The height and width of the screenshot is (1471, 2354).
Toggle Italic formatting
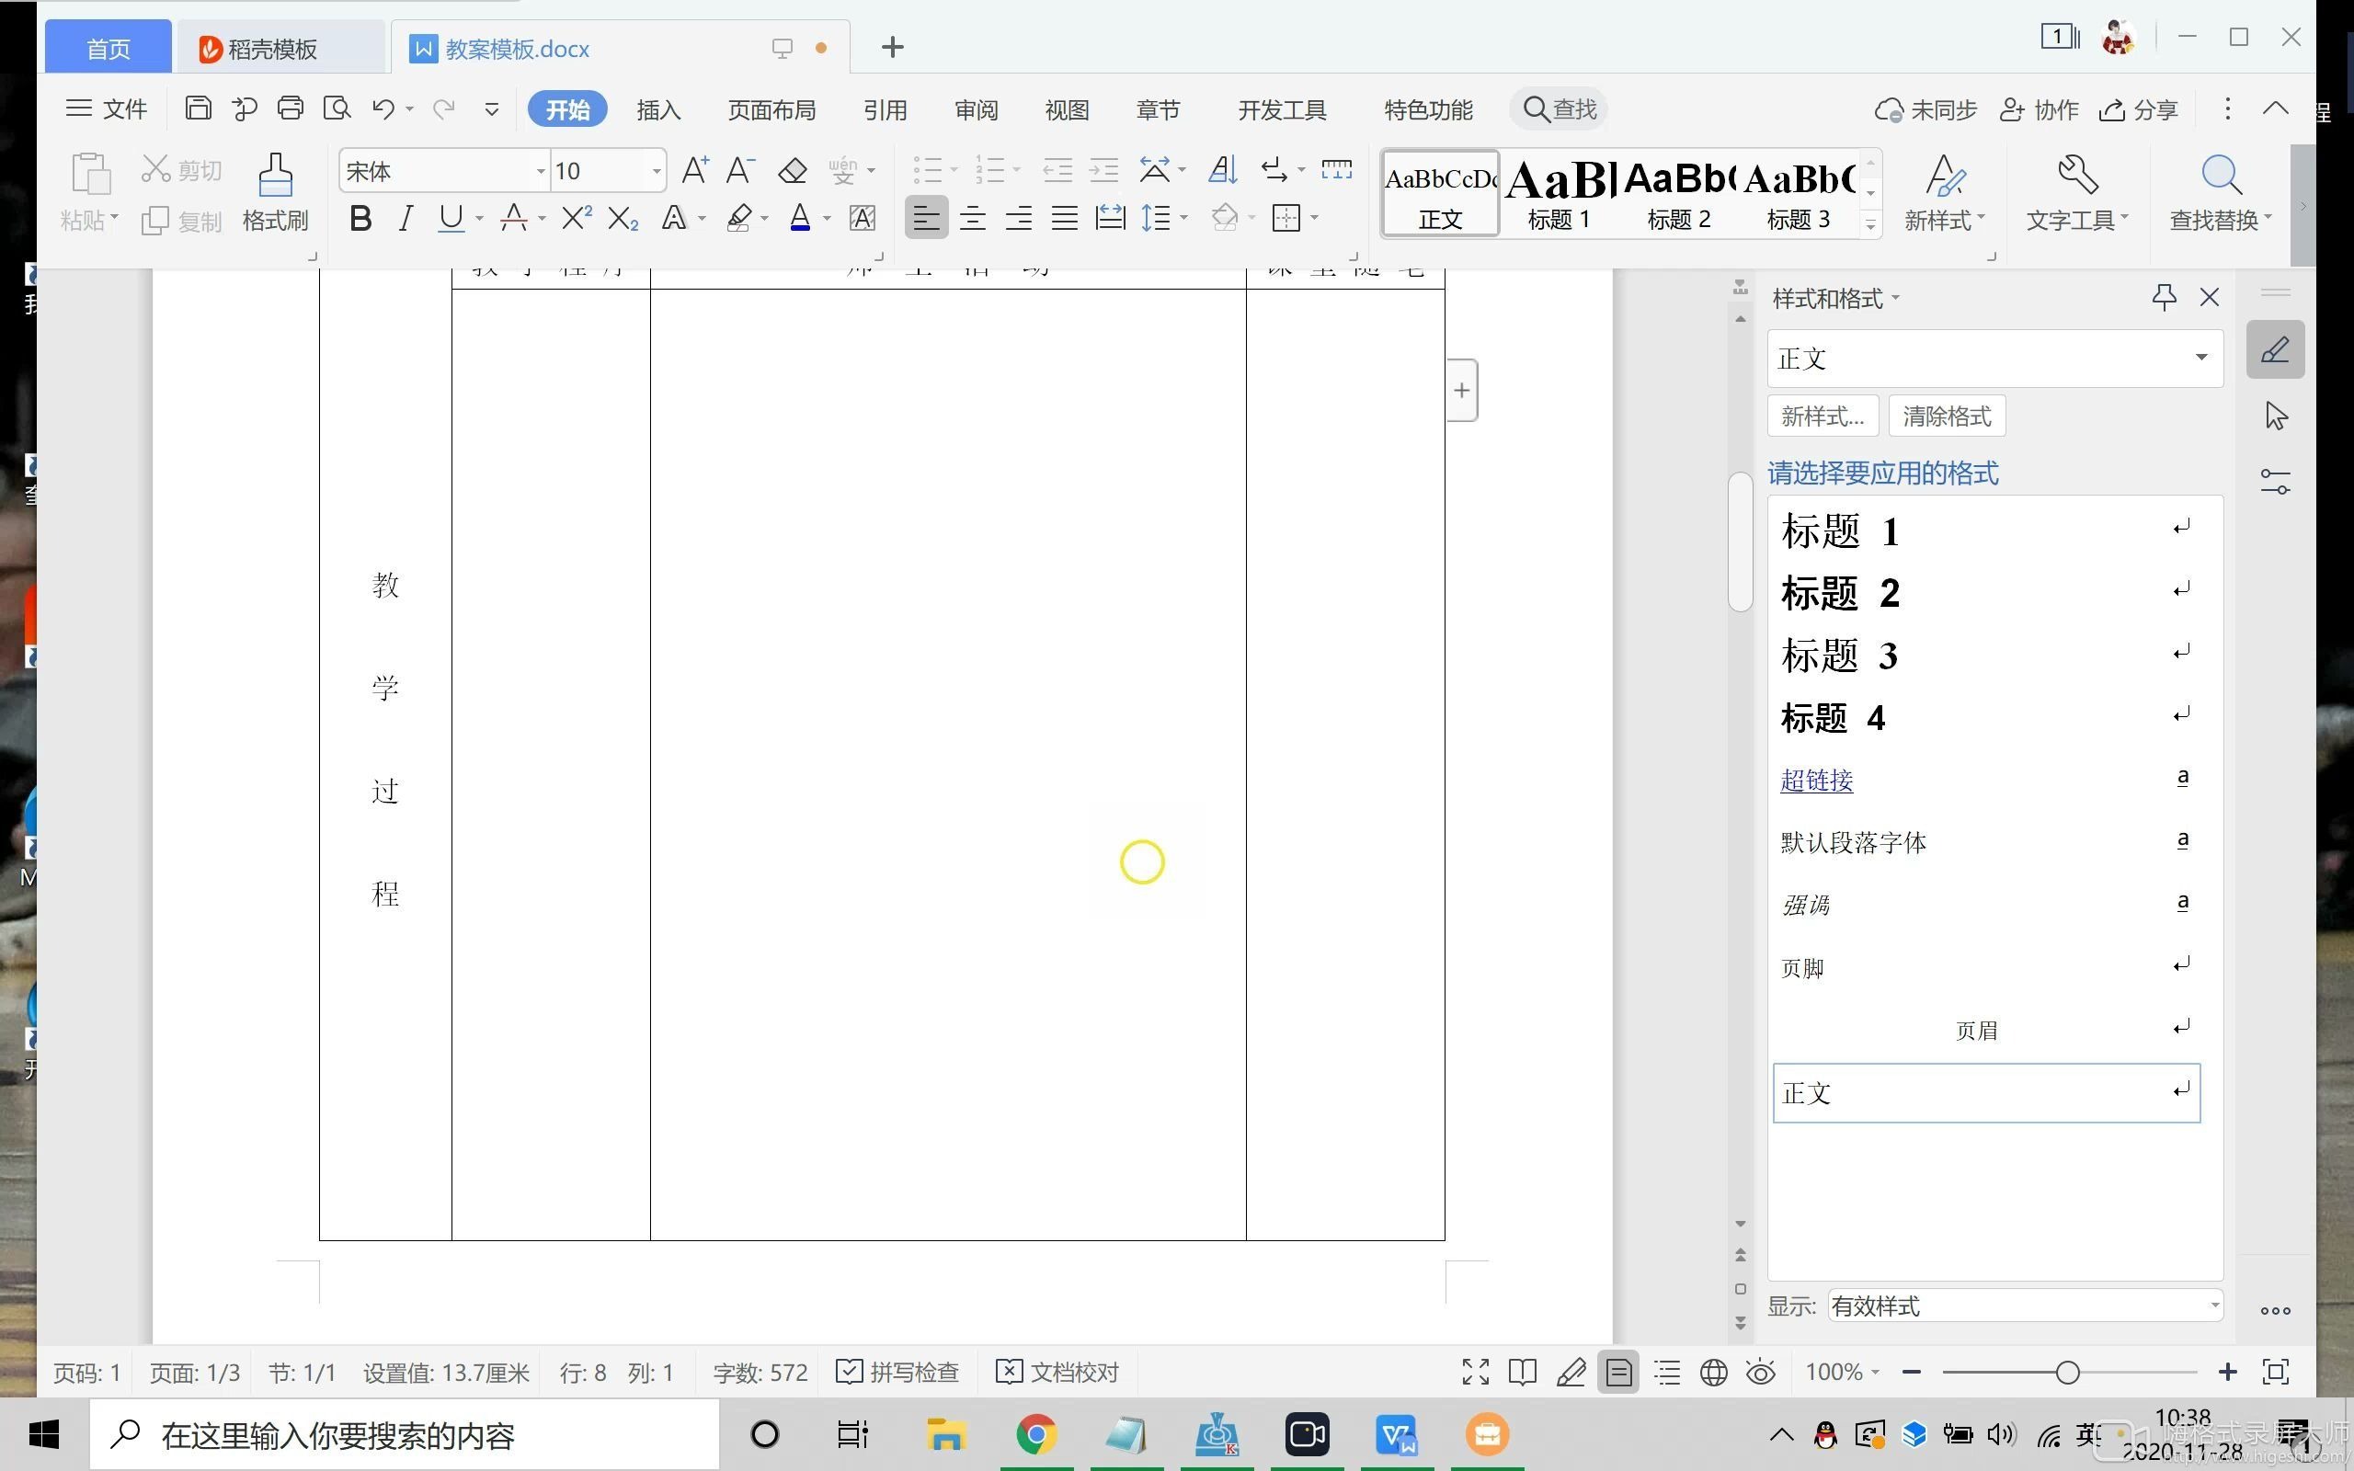tap(406, 218)
